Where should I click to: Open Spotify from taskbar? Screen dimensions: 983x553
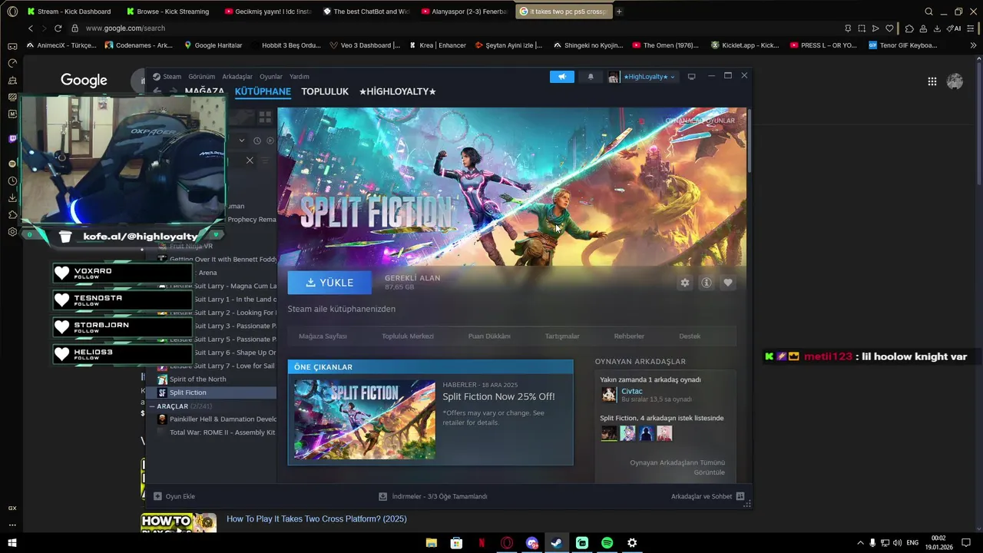click(607, 543)
